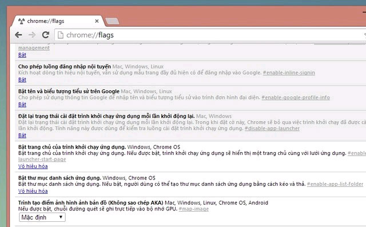The height and width of the screenshot is (227, 366).
Task: Click the browser back arrow
Action: click(x=18, y=35)
